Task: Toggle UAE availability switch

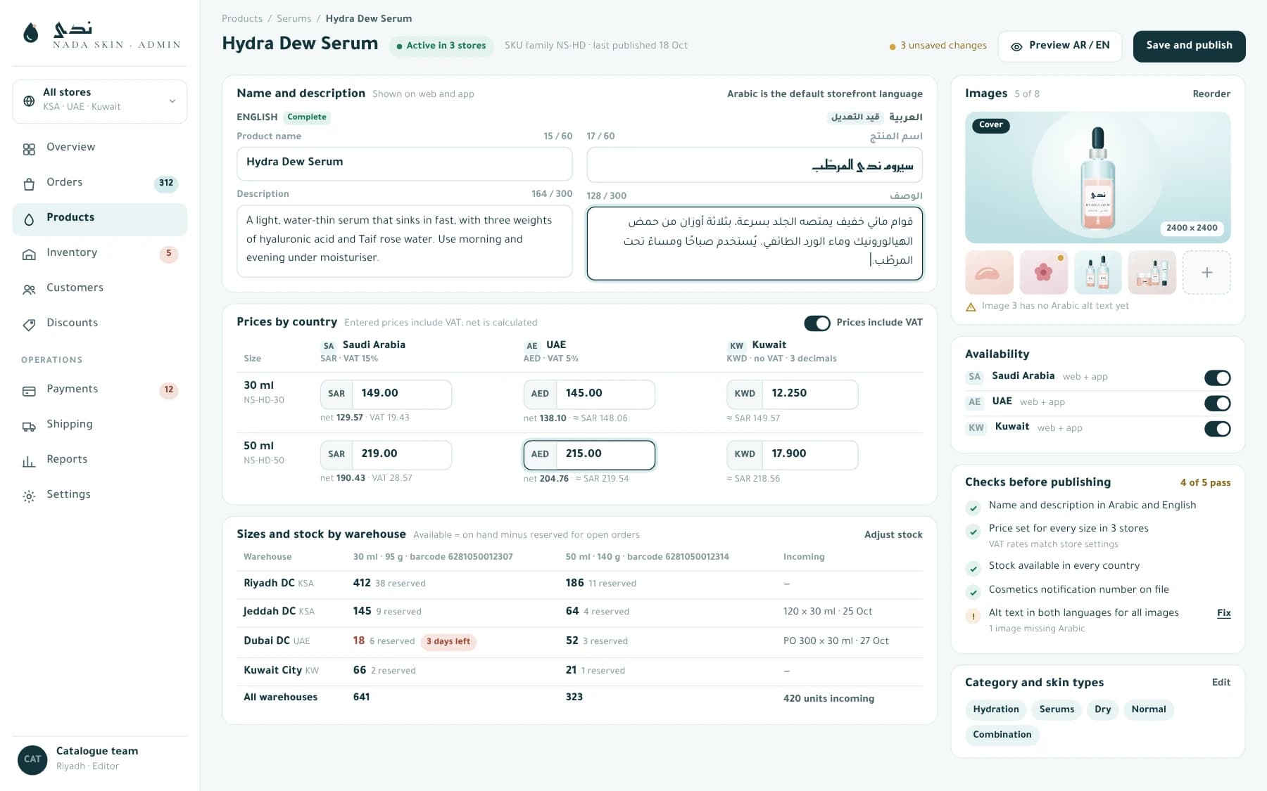Action: [x=1217, y=403]
